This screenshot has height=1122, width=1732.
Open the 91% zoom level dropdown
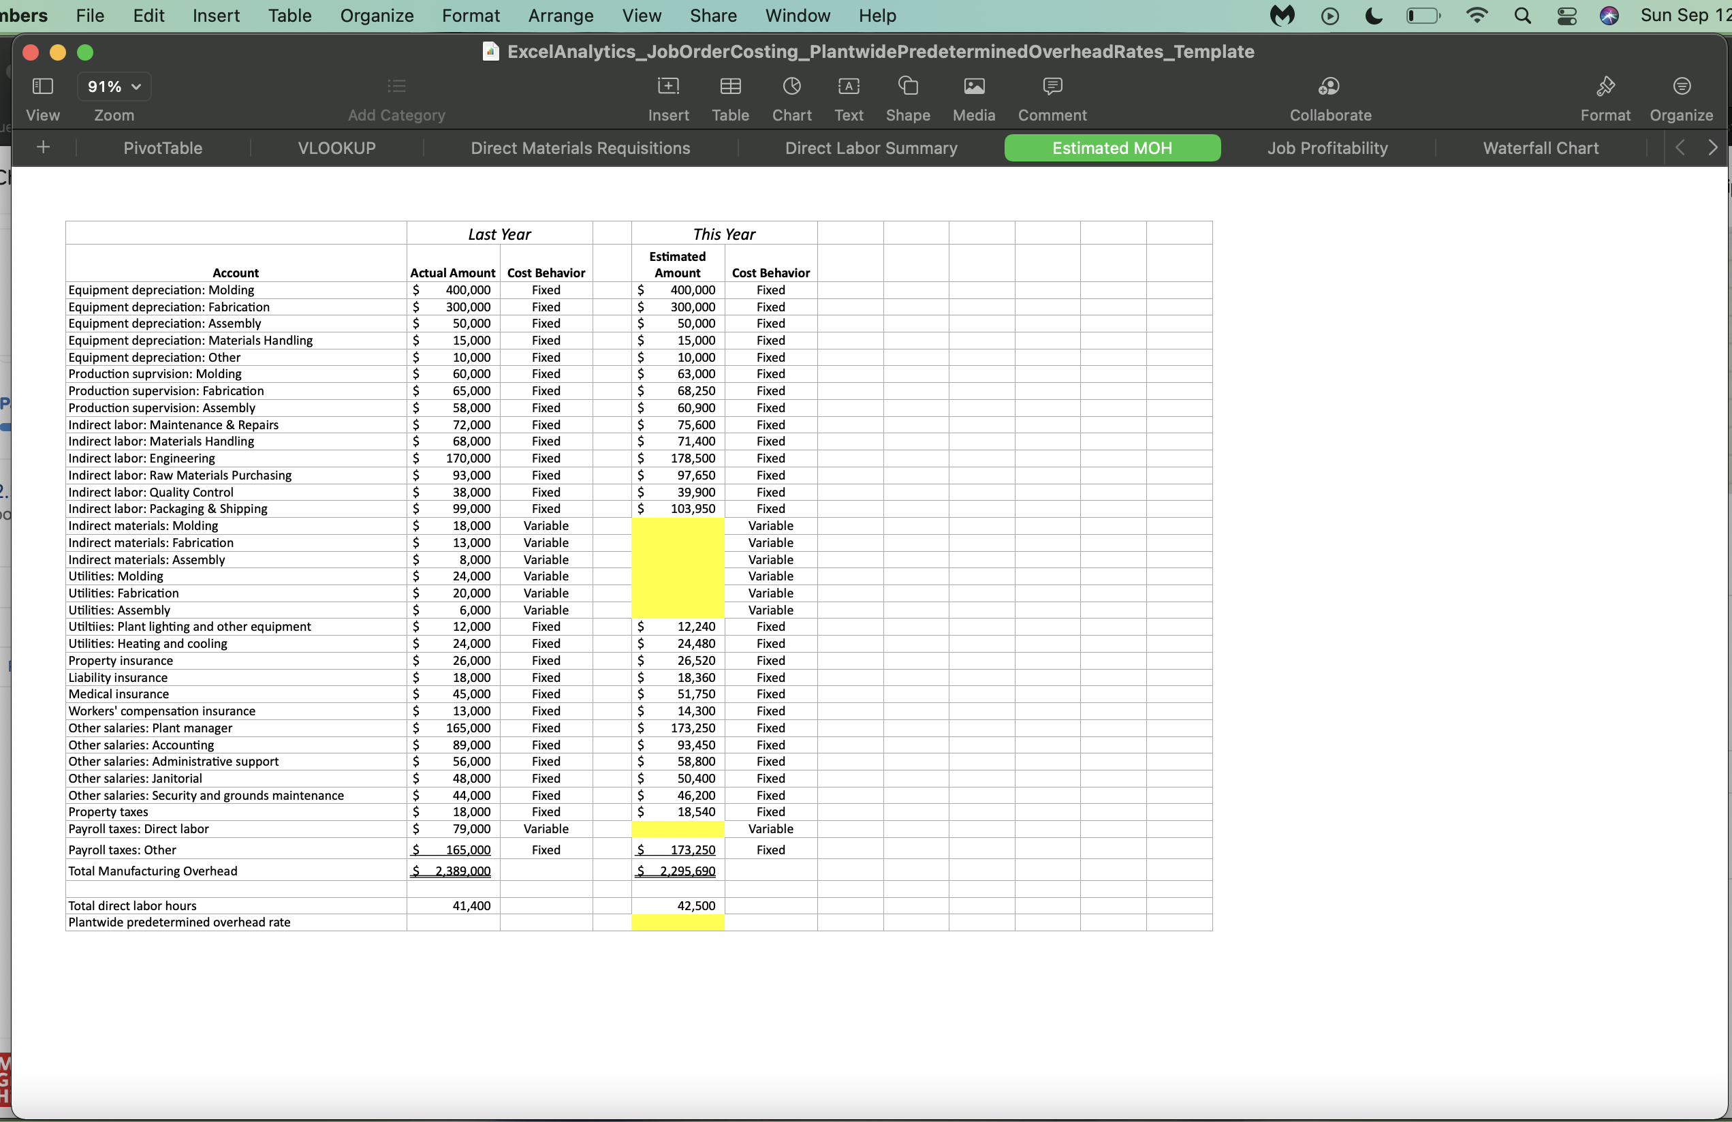tap(113, 86)
